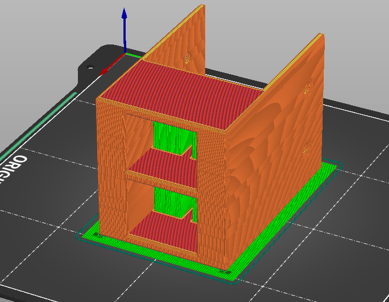Click empty print bed area at bottom-right

340,264
